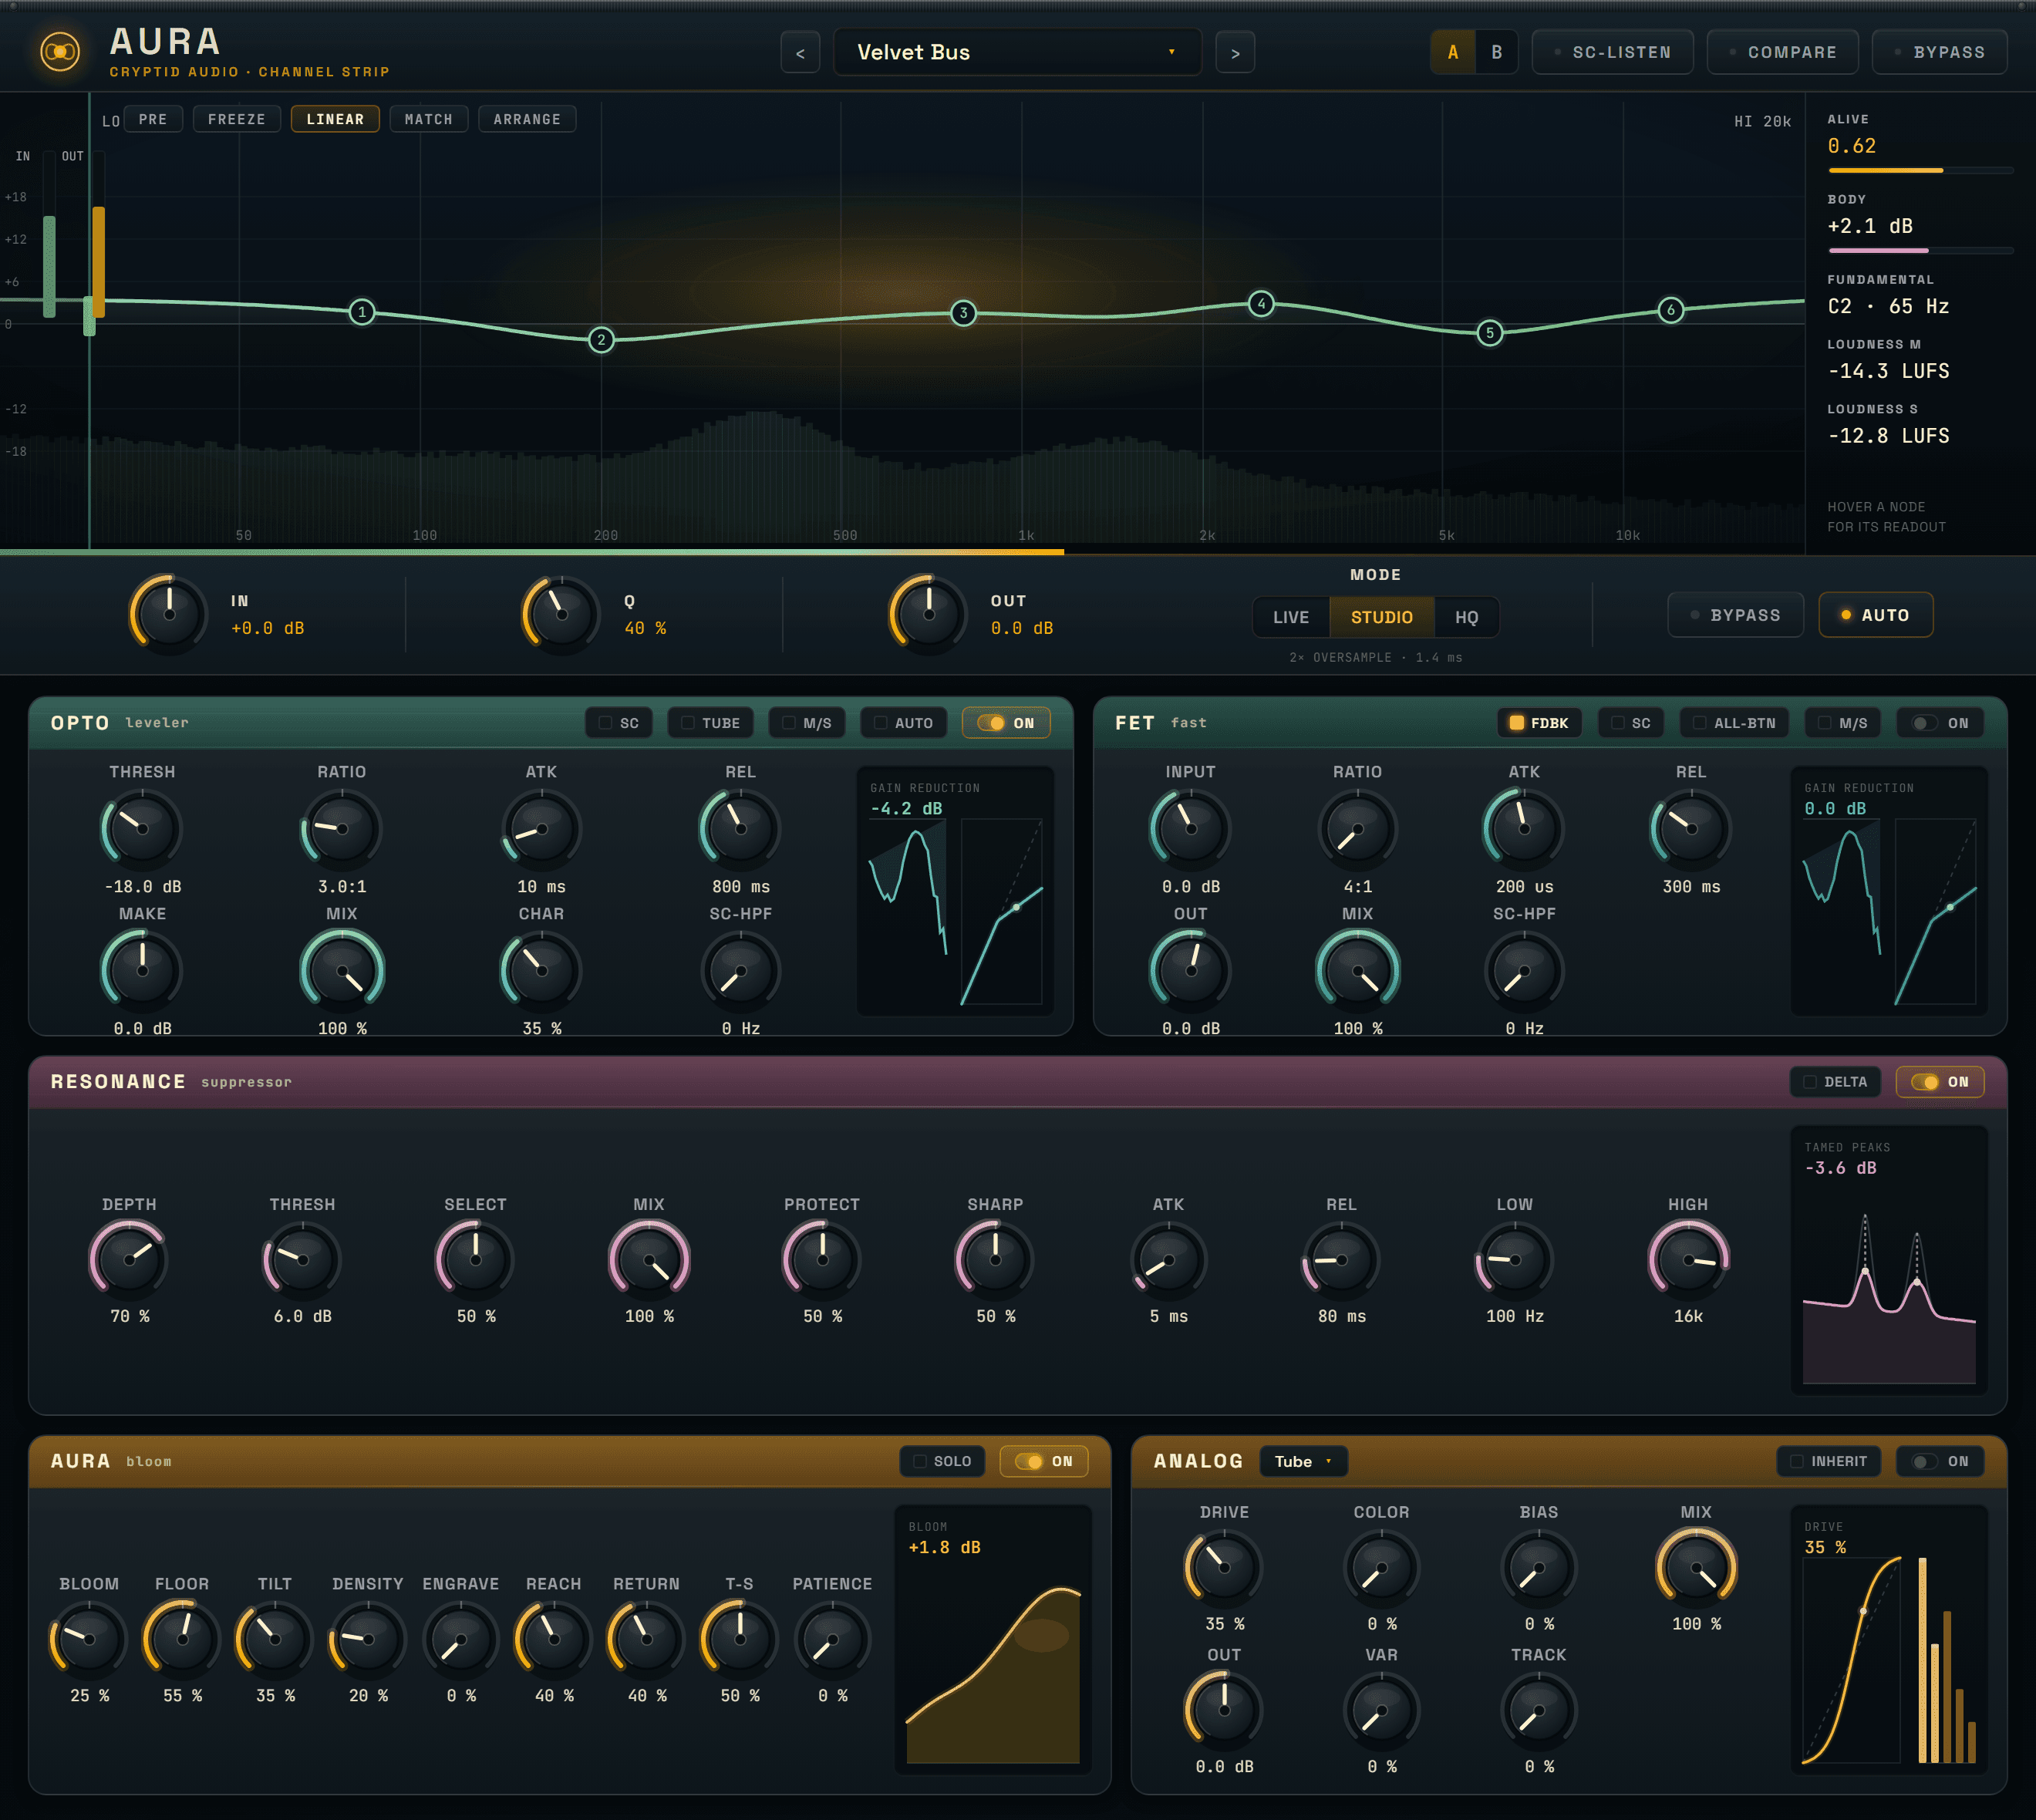The width and height of the screenshot is (2036, 1820).
Task: Select EQ node 3 on curve
Action: 963,313
